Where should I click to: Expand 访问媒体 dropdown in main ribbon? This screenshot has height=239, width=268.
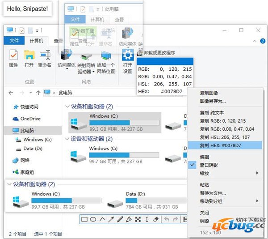[67, 69]
